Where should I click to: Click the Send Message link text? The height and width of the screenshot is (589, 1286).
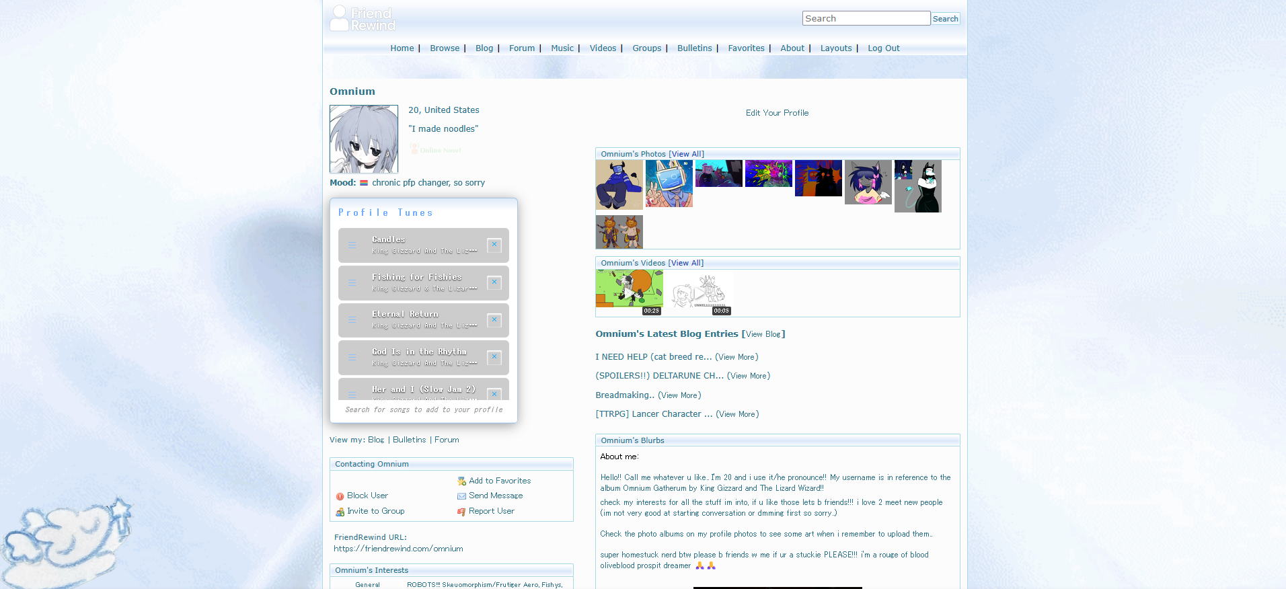pyautogui.click(x=496, y=496)
